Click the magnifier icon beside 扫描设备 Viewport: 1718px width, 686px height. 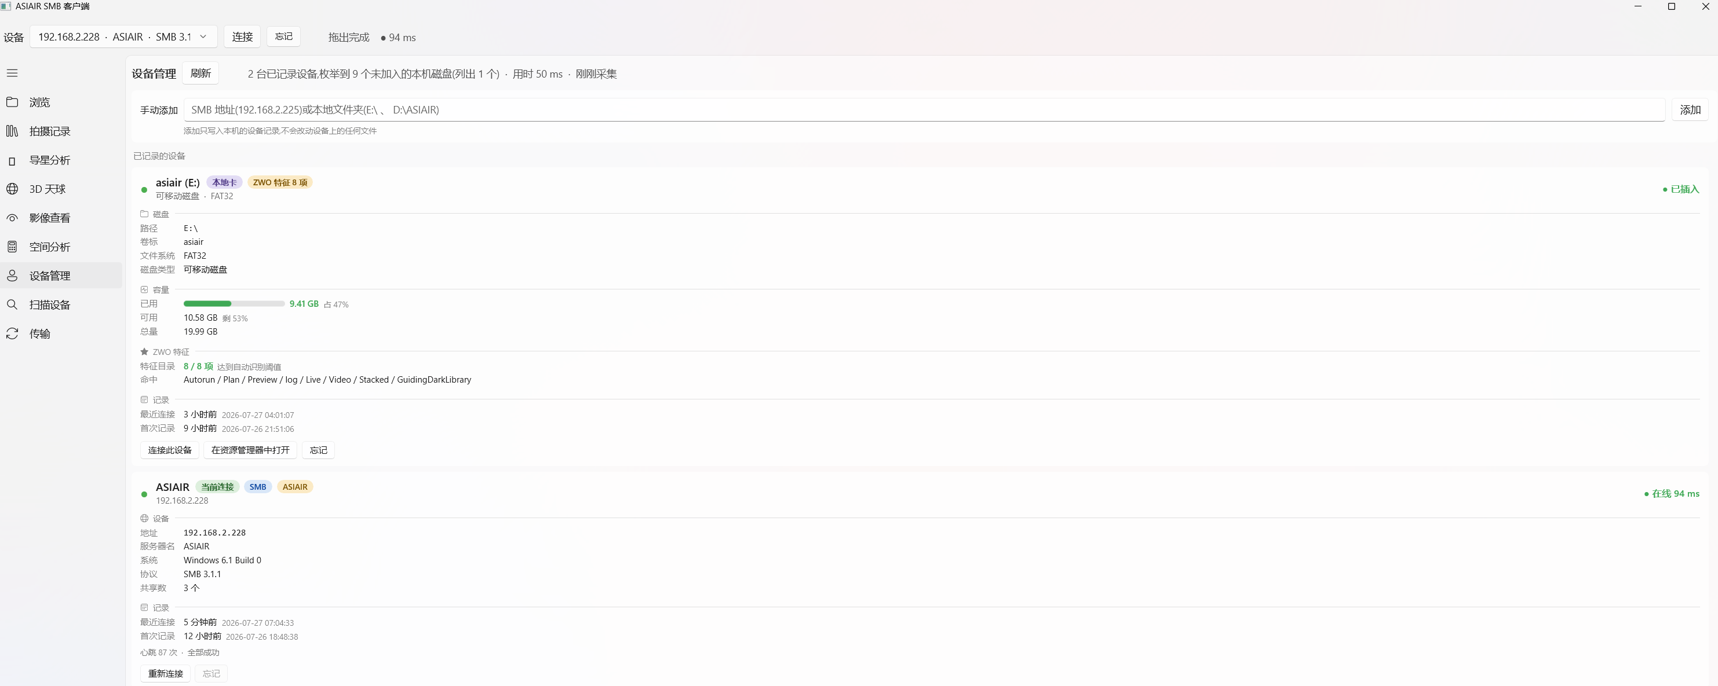(x=12, y=305)
